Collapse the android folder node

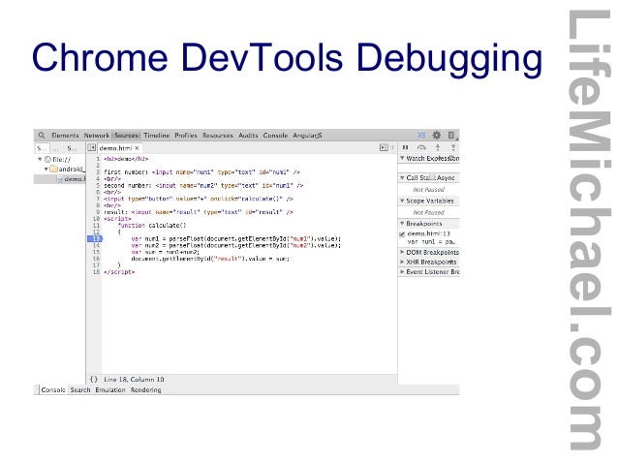point(46,170)
